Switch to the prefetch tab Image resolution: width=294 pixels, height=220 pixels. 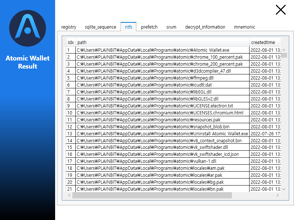pyautogui.click(x=149, y=27)
